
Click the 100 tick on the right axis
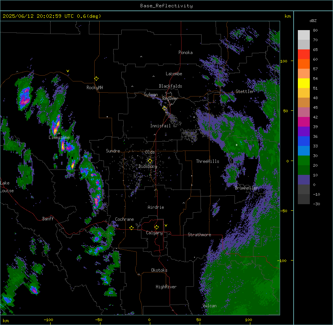tap(284, 61)
